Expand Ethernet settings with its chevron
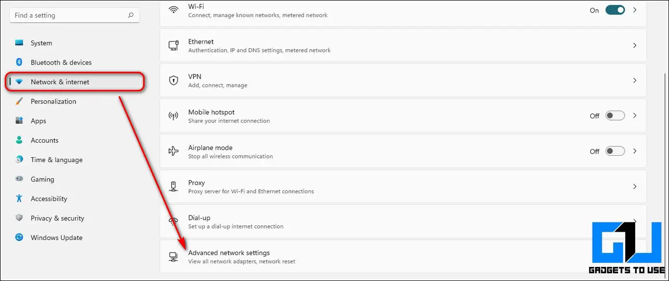The height and width of the screenshot is (281, 669). [635, 46]
